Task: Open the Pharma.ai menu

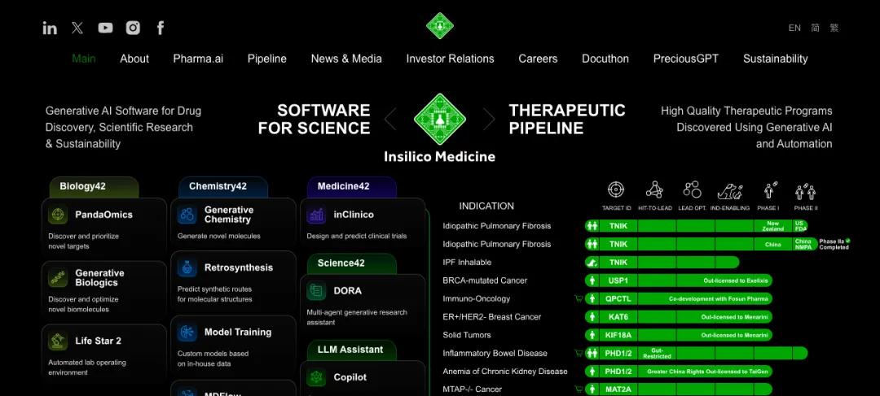Action: (198, 59)
